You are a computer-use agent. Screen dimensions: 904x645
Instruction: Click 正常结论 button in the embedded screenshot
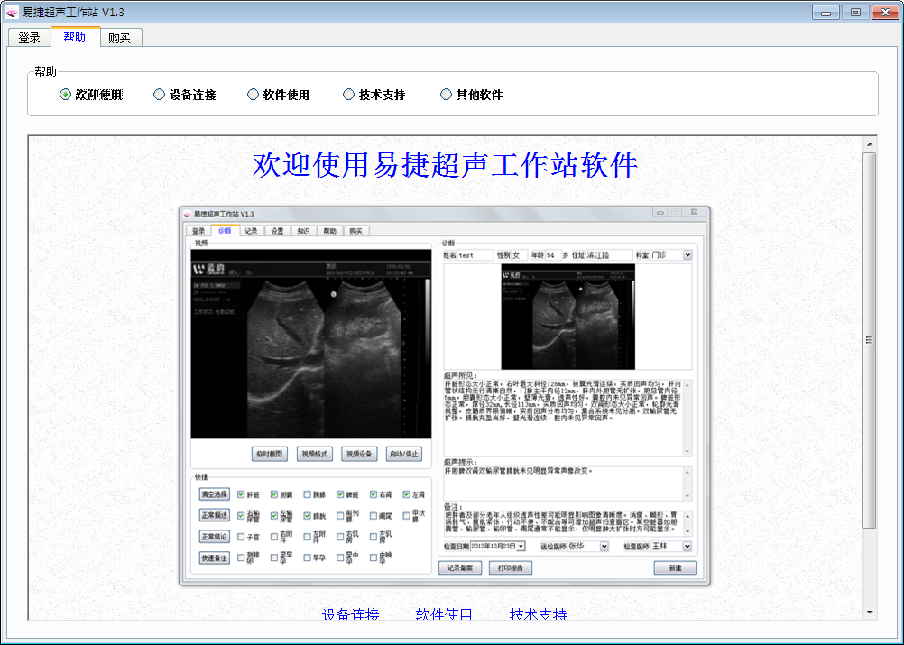(x=215, y=537)
